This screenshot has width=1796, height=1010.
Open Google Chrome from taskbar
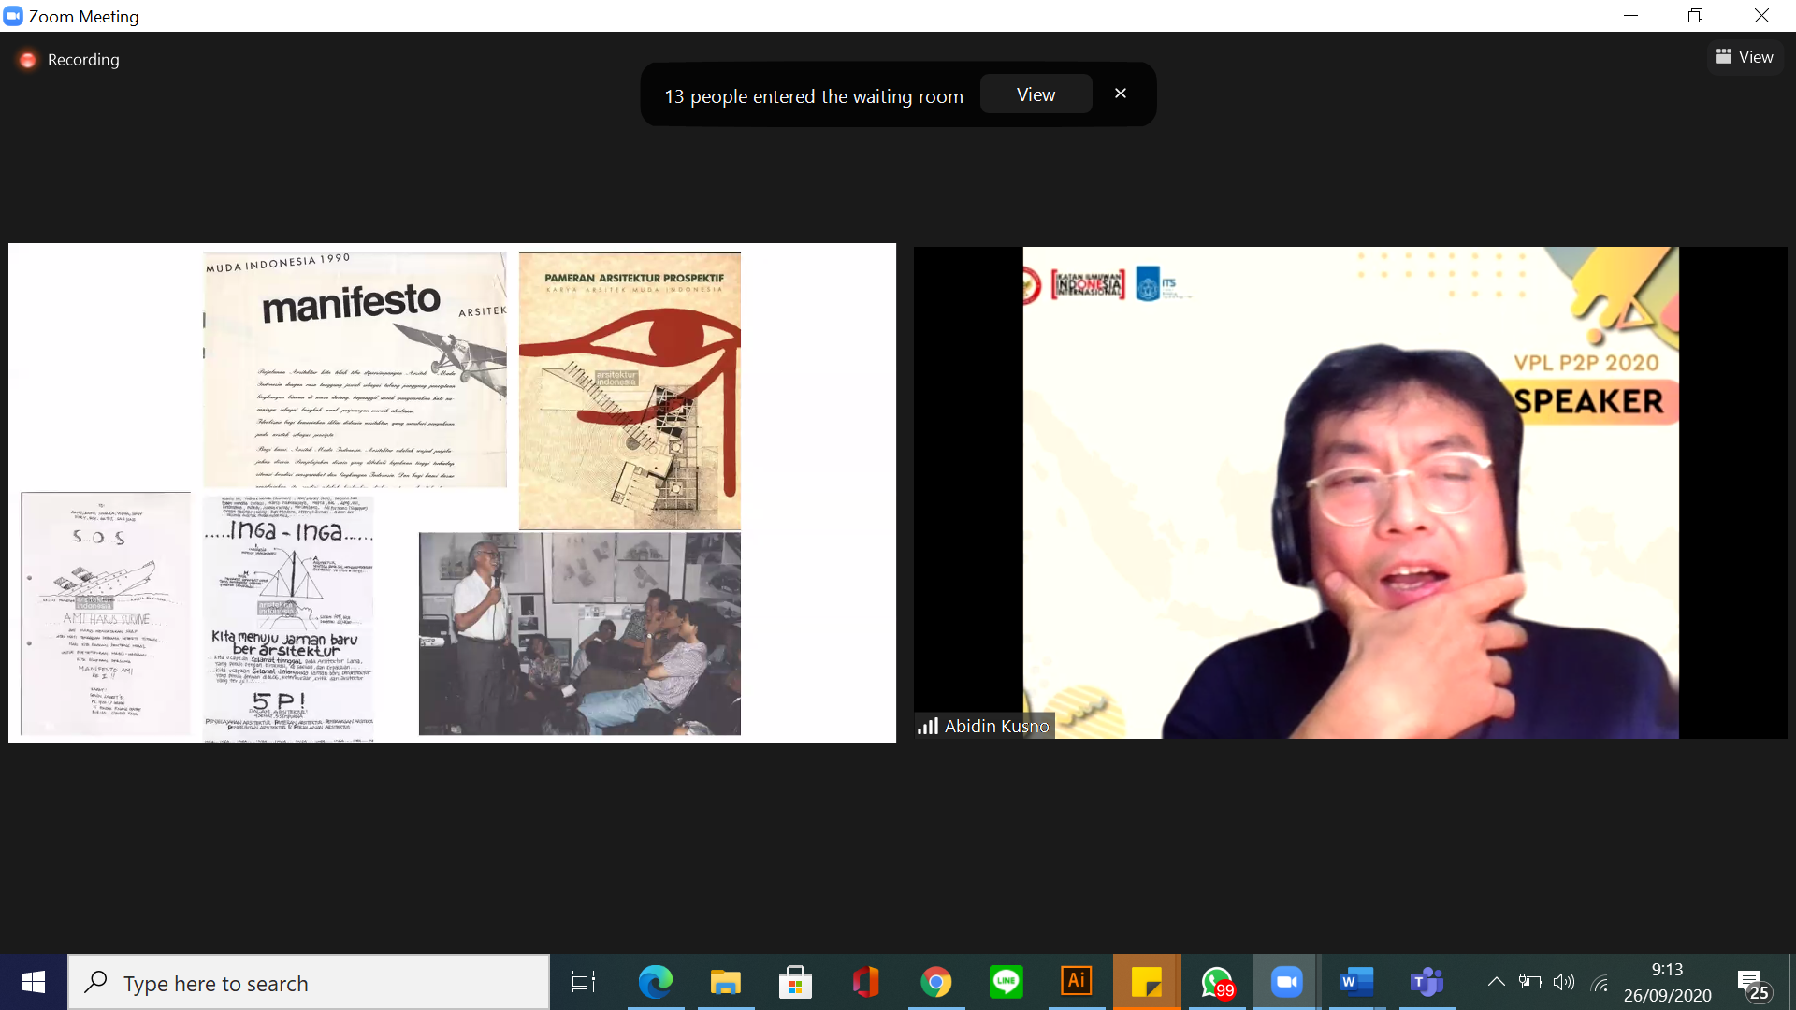[x=935, y=982]
